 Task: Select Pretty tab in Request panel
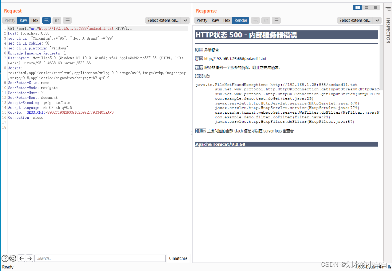click(10, 21)
